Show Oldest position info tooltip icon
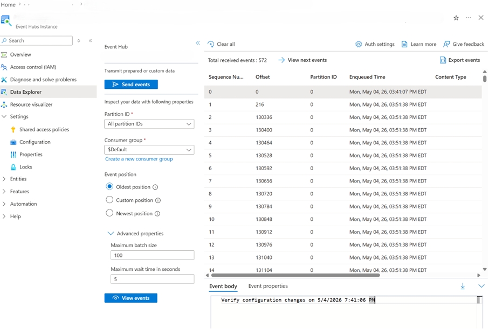Image resolution: width=489 pixels, height=329 pixels. [x=155, y=187]
